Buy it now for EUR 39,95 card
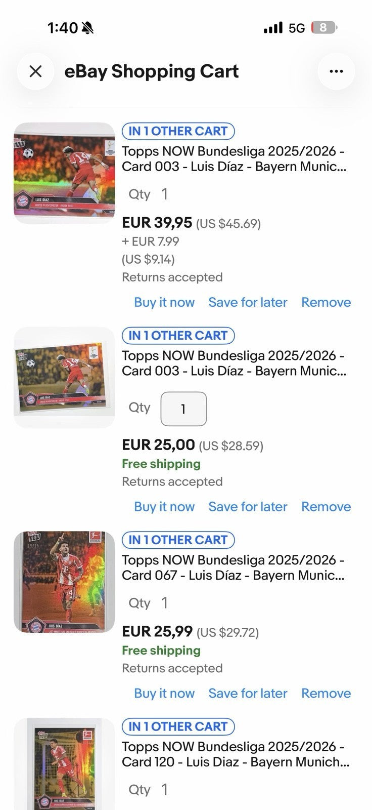The height and width of the screenshot is (810, 372). 164,302
